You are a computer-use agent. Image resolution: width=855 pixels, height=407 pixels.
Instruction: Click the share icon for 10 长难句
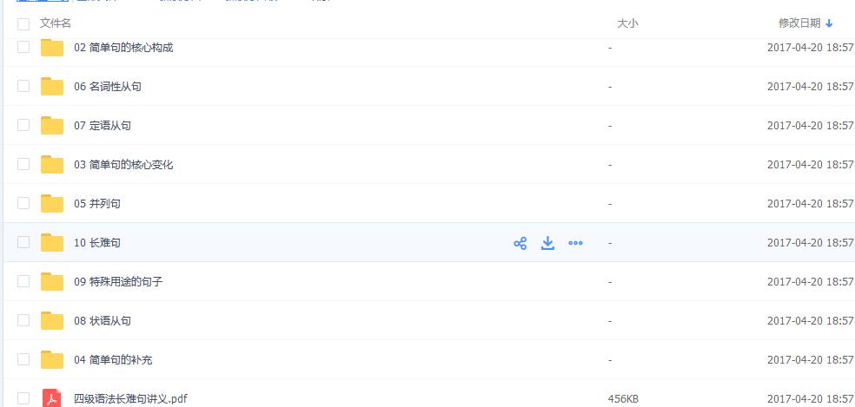click(520, 243)
